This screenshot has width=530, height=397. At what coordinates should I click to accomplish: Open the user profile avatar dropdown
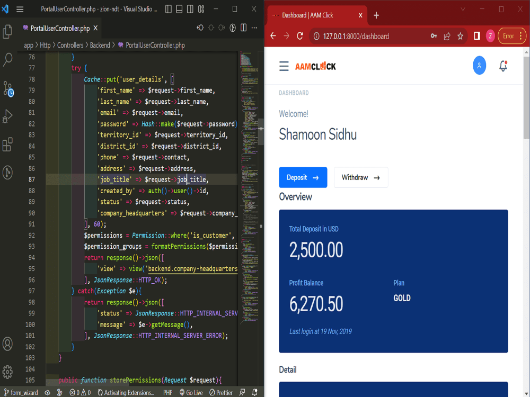tap(479, 66)
